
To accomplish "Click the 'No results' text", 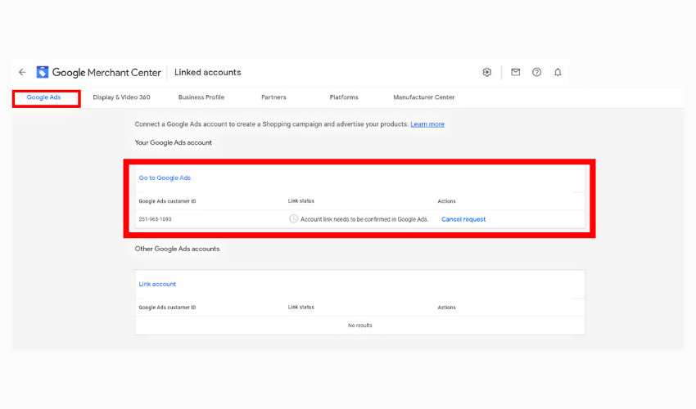I will tap(360, 326).
